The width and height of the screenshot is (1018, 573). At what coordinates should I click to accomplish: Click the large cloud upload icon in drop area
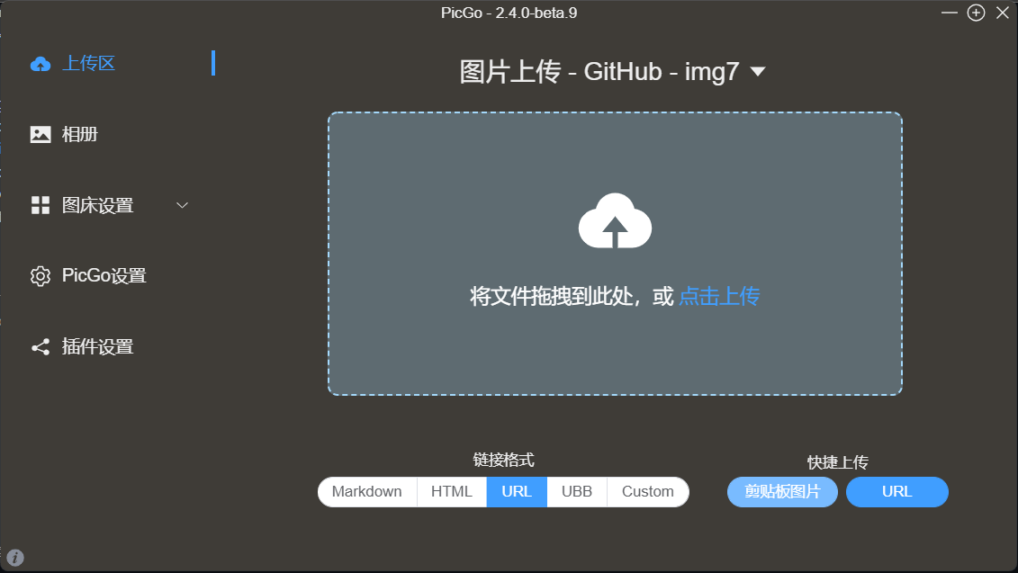(615, 220)
